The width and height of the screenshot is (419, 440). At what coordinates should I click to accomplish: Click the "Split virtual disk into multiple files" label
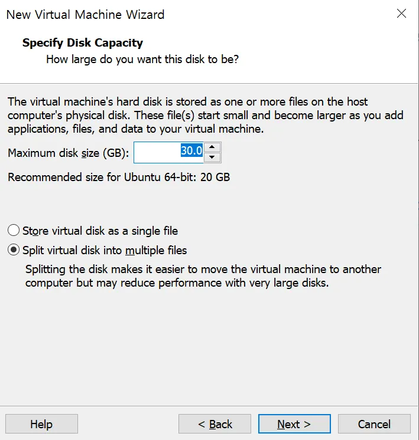coord(105,250)
